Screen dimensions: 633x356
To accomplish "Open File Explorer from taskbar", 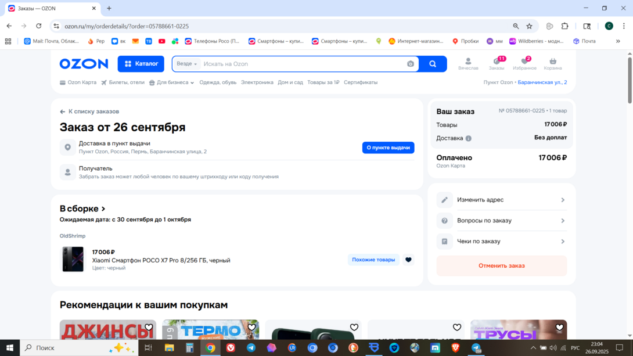I will coord(169,347).
